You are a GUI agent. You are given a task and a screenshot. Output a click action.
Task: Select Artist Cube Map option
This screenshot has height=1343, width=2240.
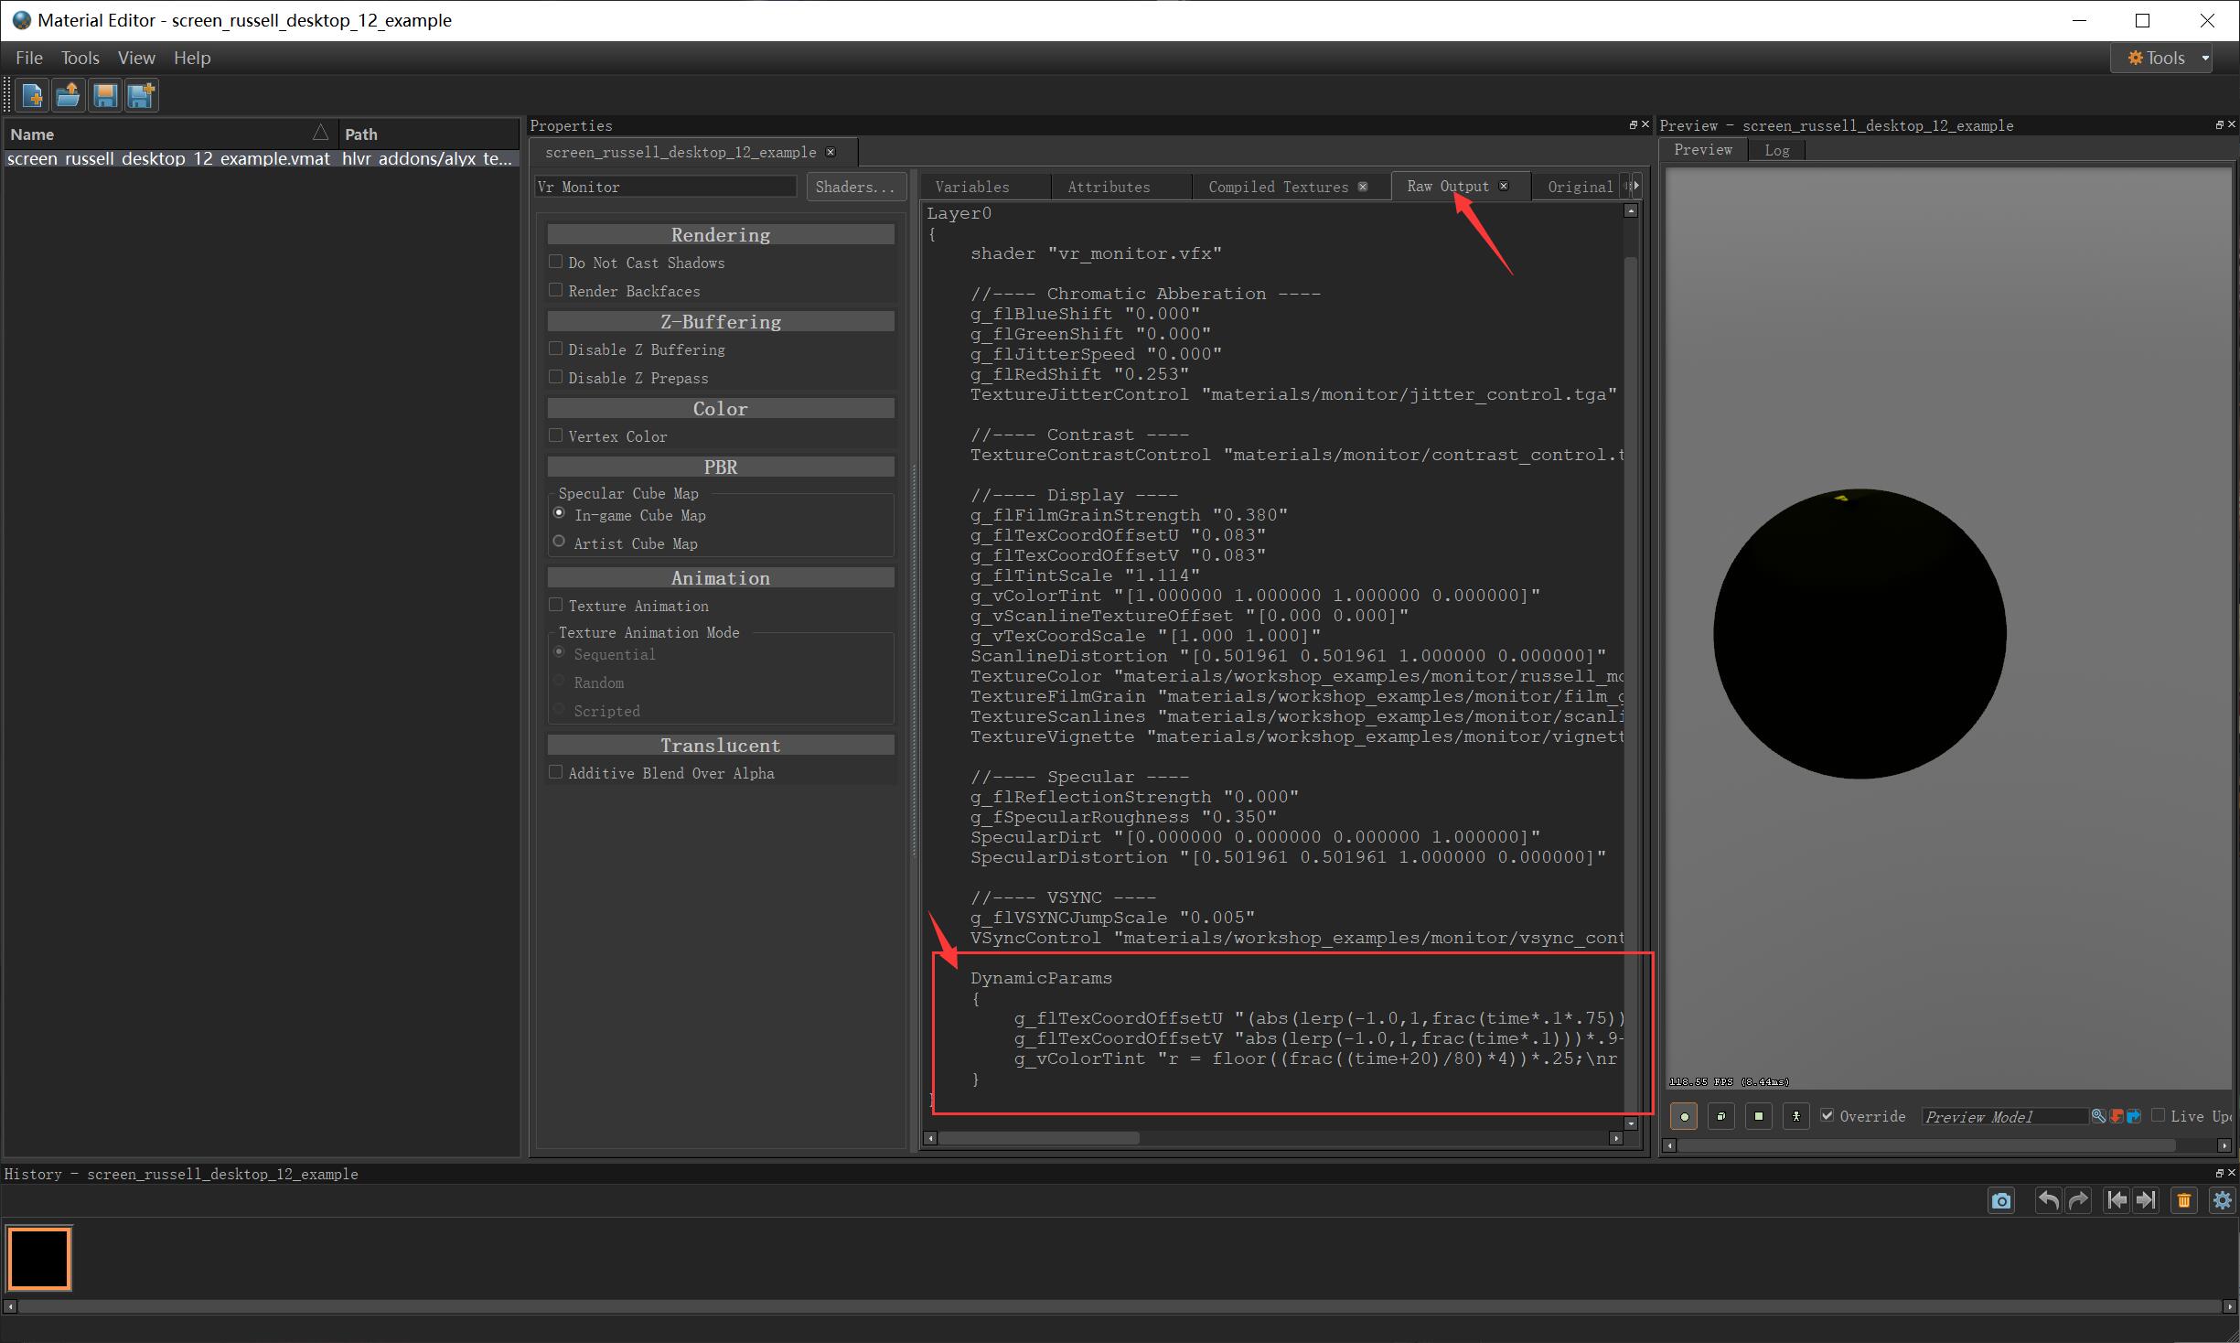(559, 541)
